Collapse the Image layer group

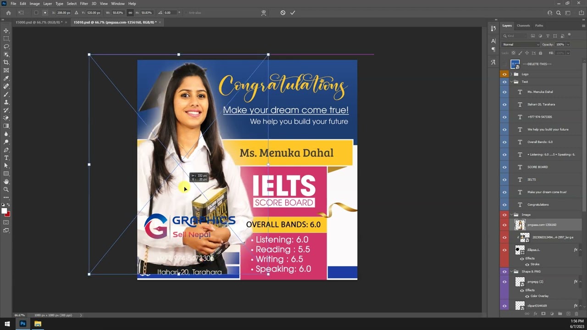point(511,214)
